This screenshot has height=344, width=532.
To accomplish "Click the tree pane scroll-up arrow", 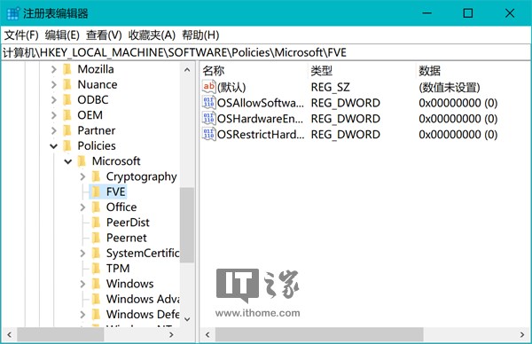I will (x=187, y=70).
